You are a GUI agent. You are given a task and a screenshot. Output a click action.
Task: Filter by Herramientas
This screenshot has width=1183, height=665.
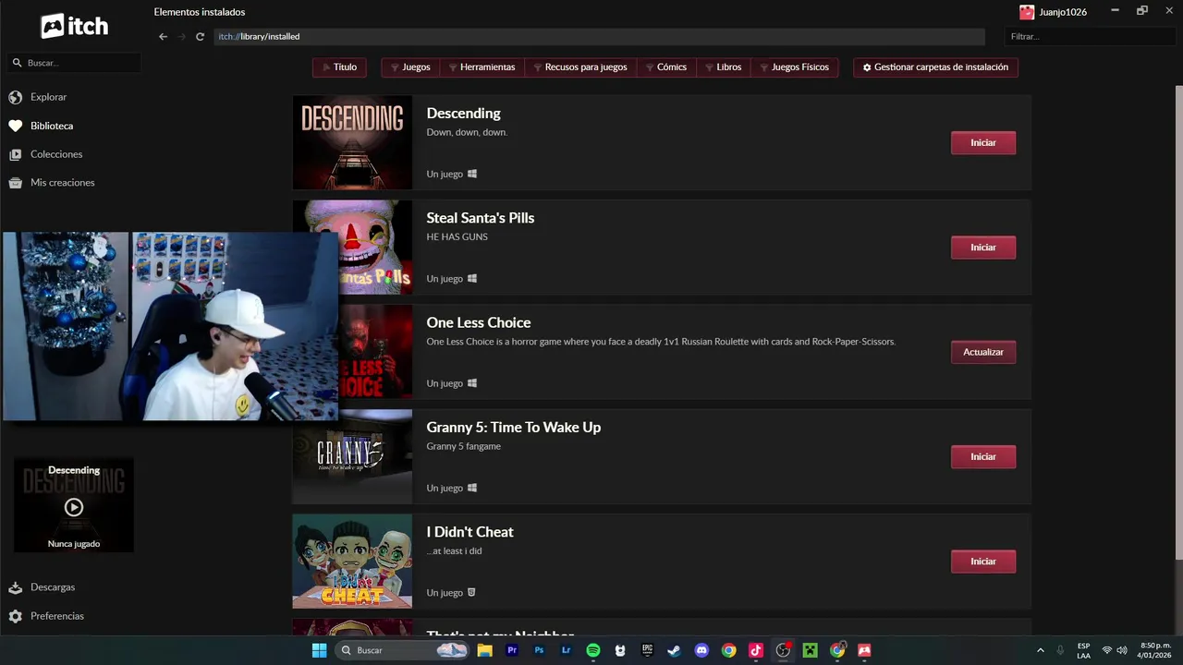point(482,67)
